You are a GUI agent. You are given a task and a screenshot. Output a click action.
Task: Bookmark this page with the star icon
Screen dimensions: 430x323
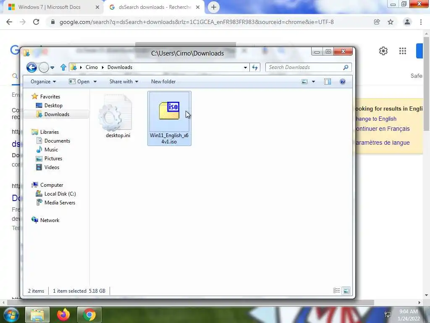[391, 22]
